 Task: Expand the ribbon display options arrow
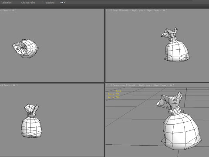[64, 3]
